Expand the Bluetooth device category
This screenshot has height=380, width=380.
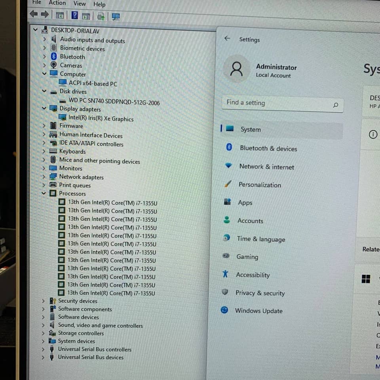[x=44, y=57]
